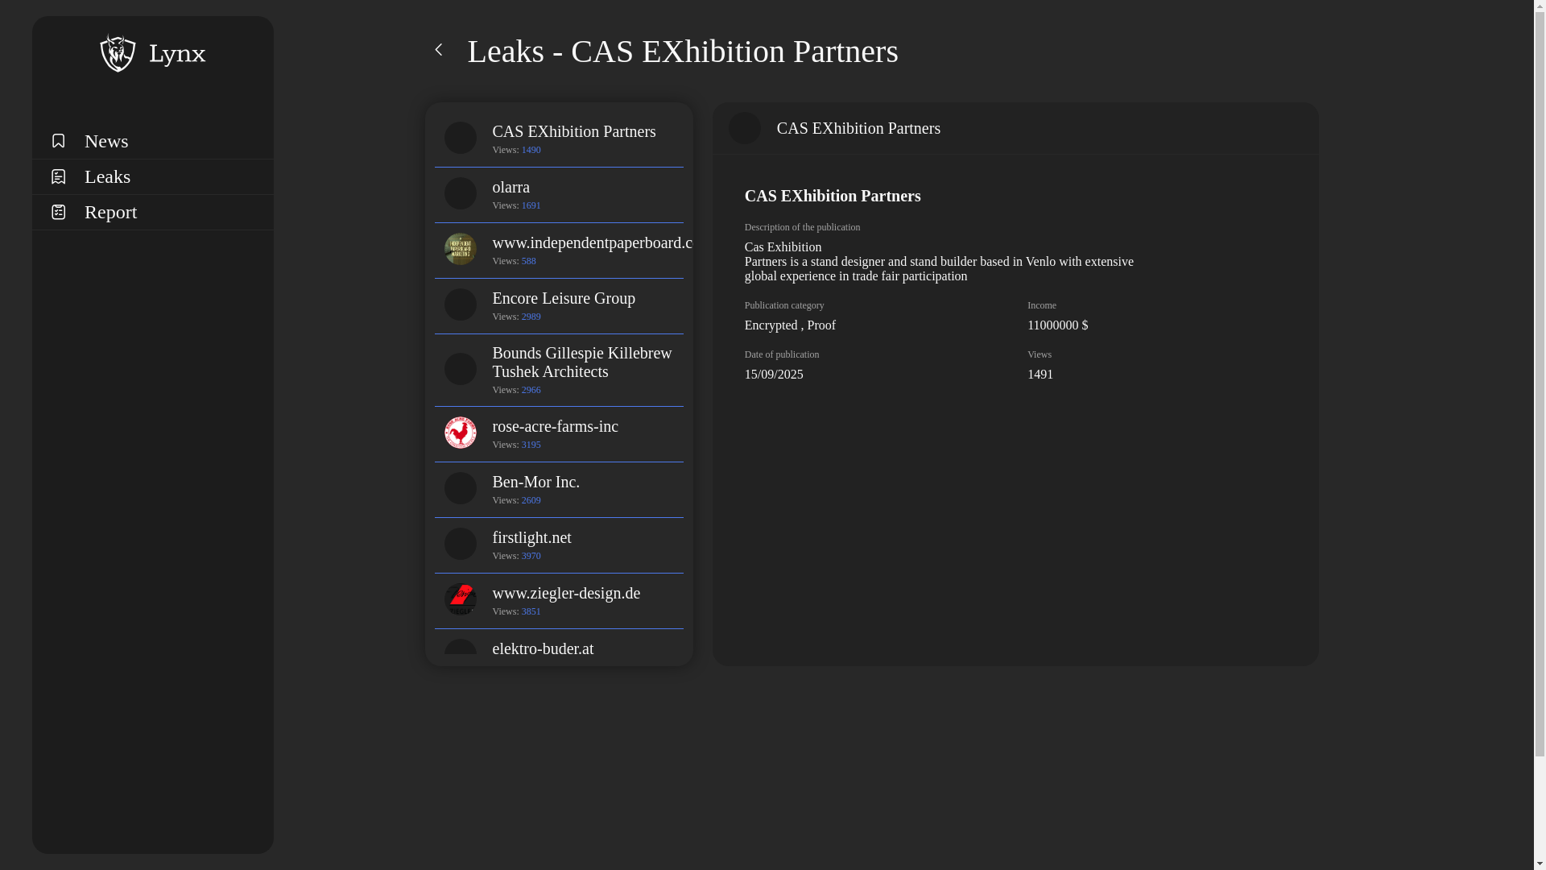Click the independentpaperboard entry's round logo
1546x870 pixels.
[x=461, y=249]
